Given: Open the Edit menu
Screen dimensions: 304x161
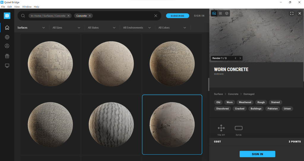Looking at the screenshot, I should tap(10, 7).
